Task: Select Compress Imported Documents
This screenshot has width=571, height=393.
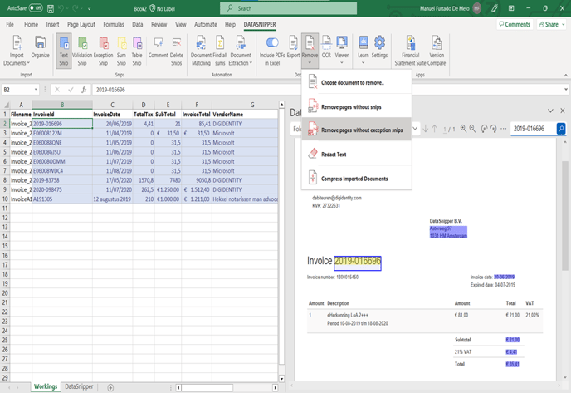Action: [357, 179]
